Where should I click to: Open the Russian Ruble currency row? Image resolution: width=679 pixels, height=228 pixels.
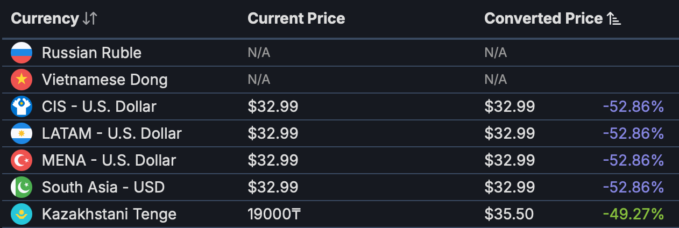(x=91, y=53)
